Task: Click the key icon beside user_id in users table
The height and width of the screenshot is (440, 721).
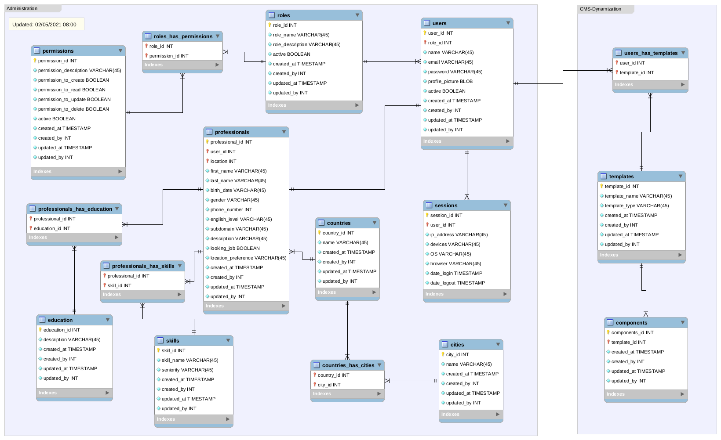Action: pos(425,33)
